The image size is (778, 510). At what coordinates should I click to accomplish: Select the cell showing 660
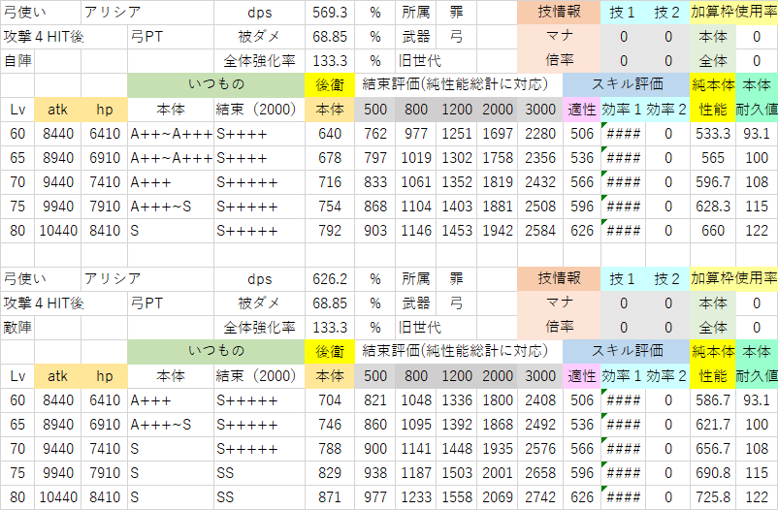pyautogui.click(x=712, y=231)
